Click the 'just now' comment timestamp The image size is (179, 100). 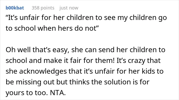point(69,8)
